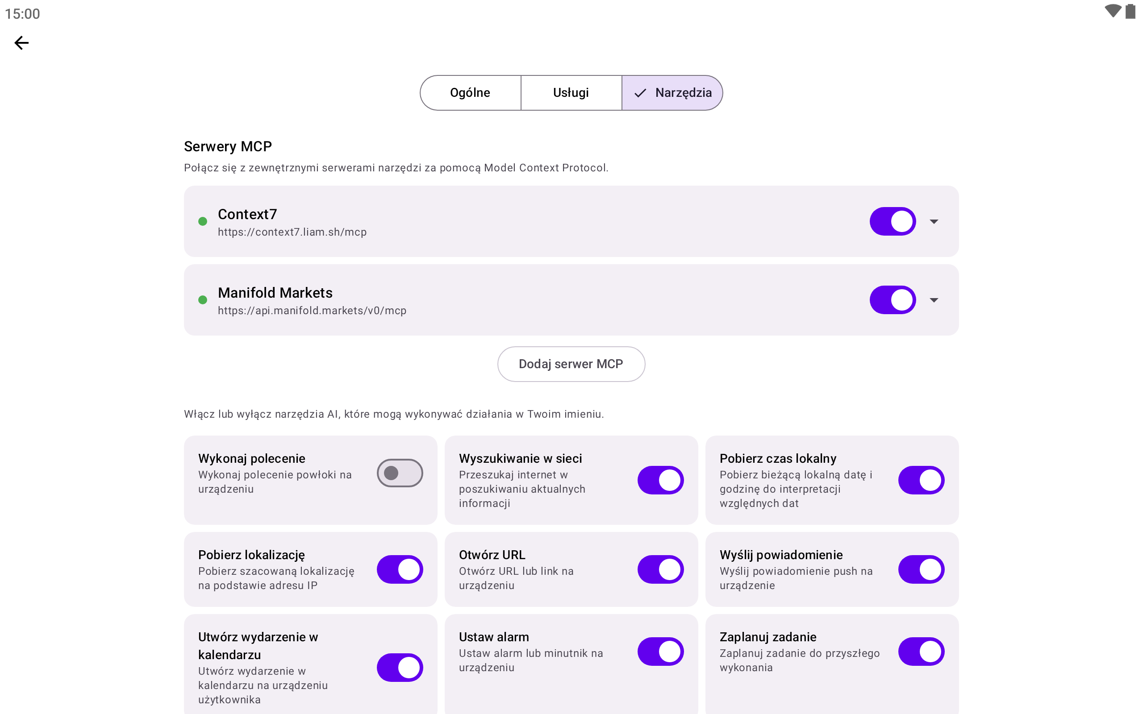
Task: Expand the Context7 server details
Action: click(x=934, y=221)
